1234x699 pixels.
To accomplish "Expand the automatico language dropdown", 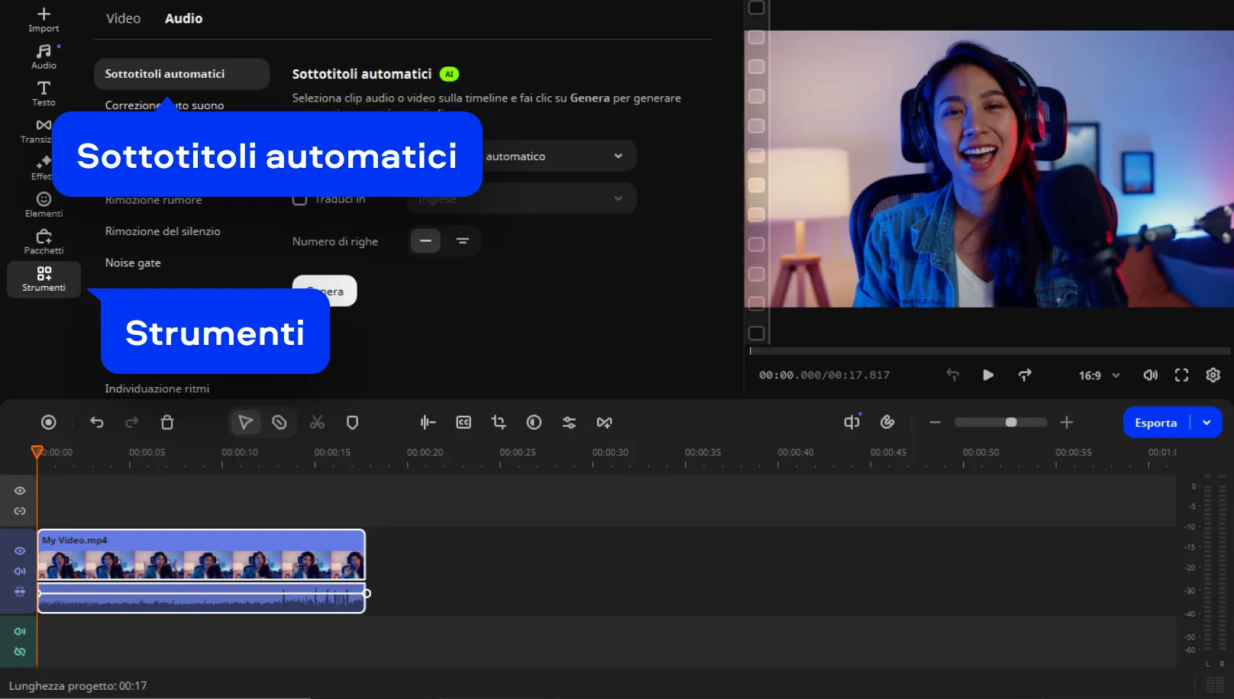I will (x=618, y=156).
